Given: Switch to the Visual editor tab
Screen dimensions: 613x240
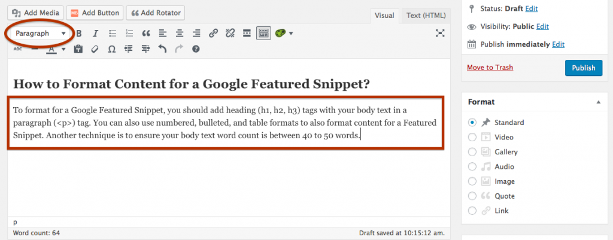Looking at the screenshot, I should [384, 16].
